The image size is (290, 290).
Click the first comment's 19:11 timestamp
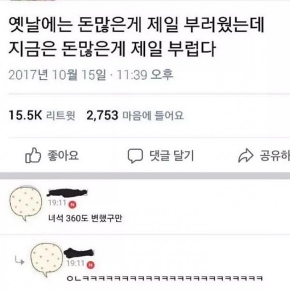[x=57, y=203]
